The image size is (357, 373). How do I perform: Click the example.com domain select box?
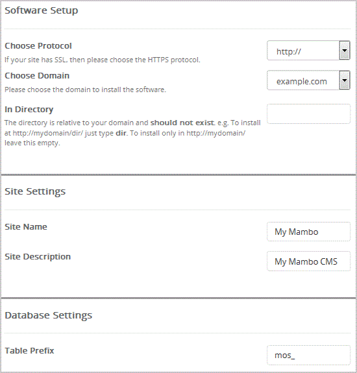click(308, 80)
